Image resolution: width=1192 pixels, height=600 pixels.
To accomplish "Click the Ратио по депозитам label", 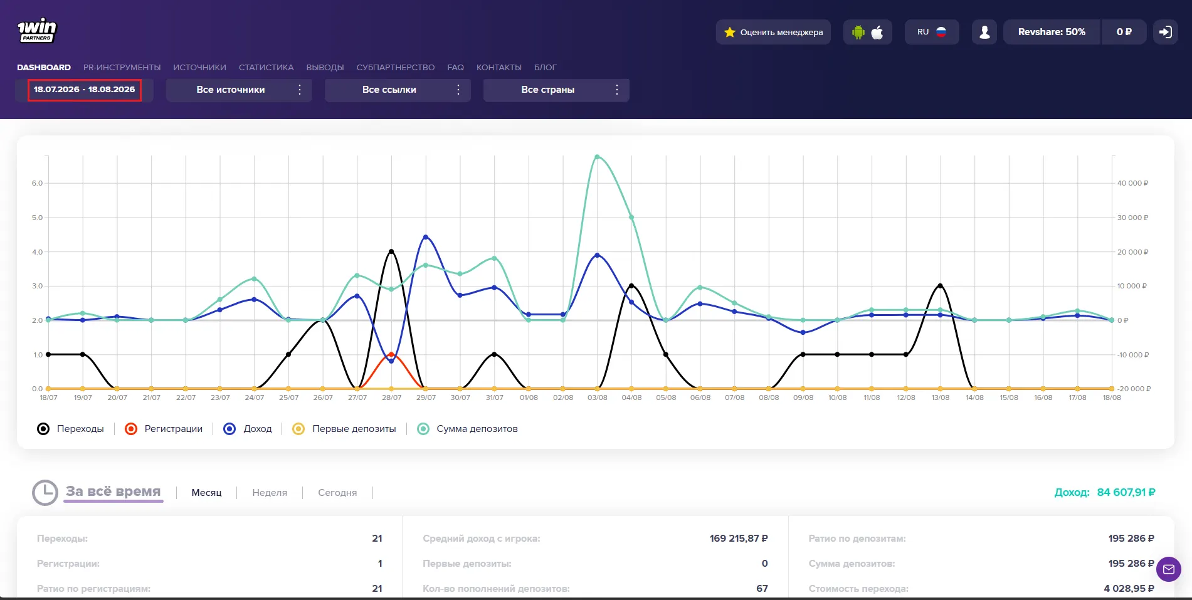I will click(x=857, y=539).
